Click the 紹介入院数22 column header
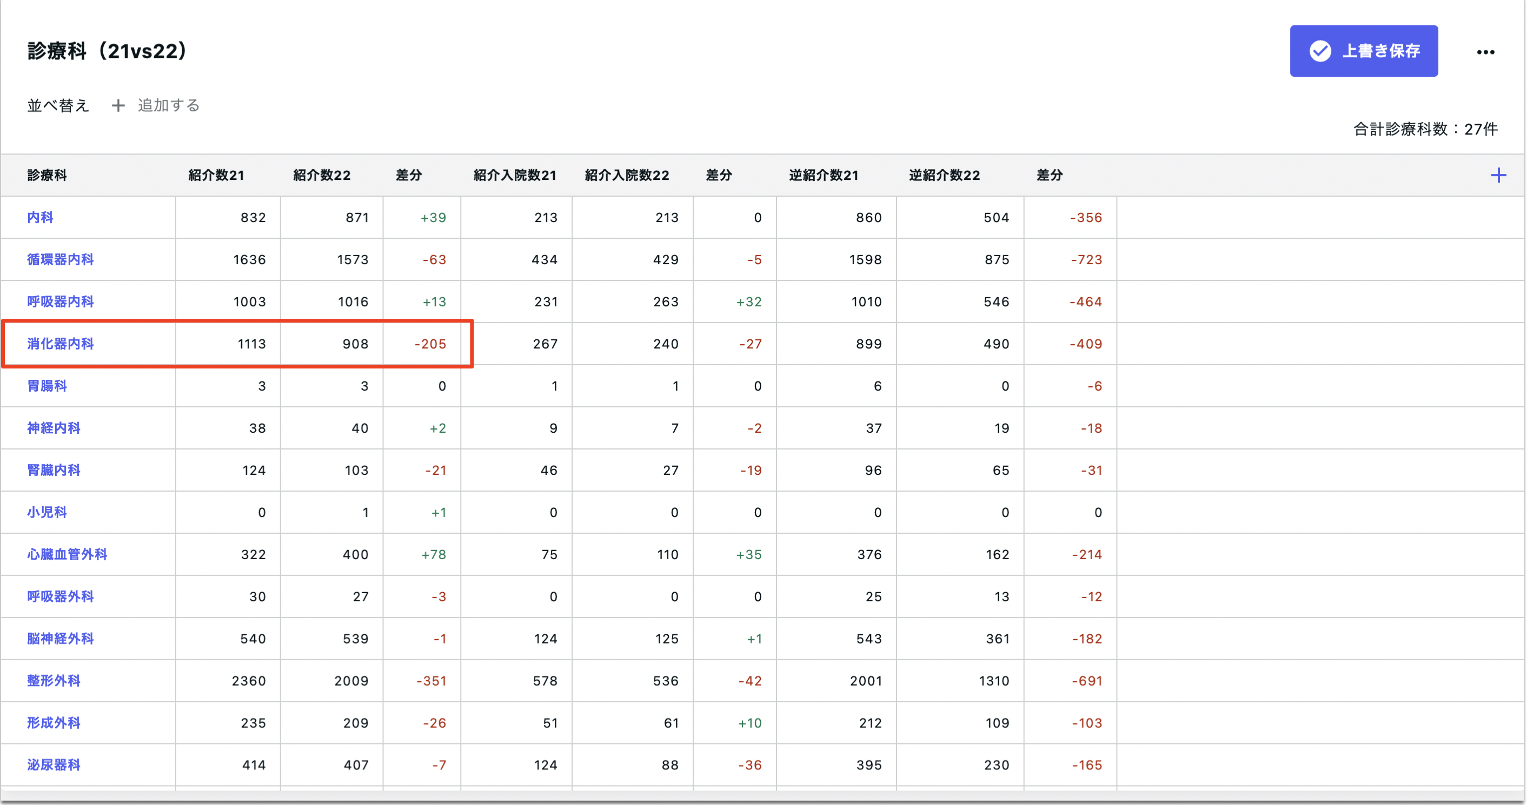The width and height of the screenshot is (1527, 805). click(x=627, y=176)
